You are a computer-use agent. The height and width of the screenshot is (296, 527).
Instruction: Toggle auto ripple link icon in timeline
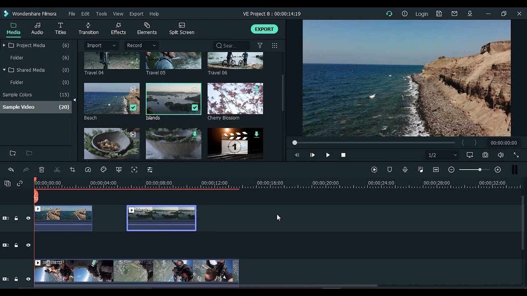point(20,183)
